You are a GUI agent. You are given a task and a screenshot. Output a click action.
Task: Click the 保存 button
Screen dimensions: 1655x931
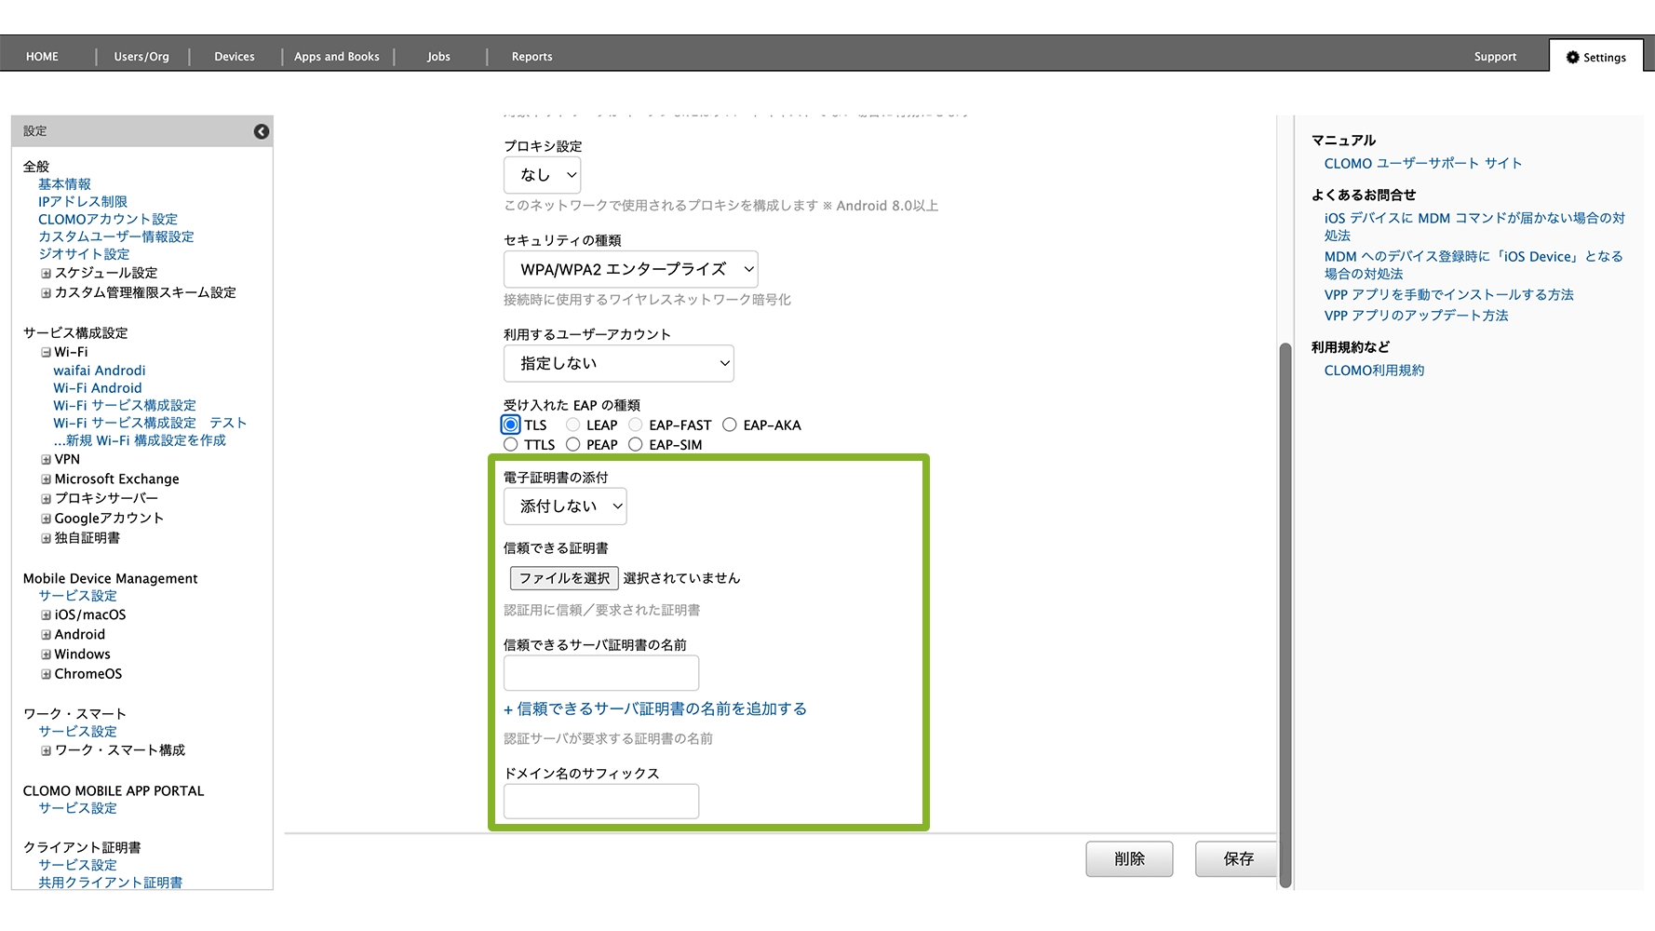coord(1237,858)
